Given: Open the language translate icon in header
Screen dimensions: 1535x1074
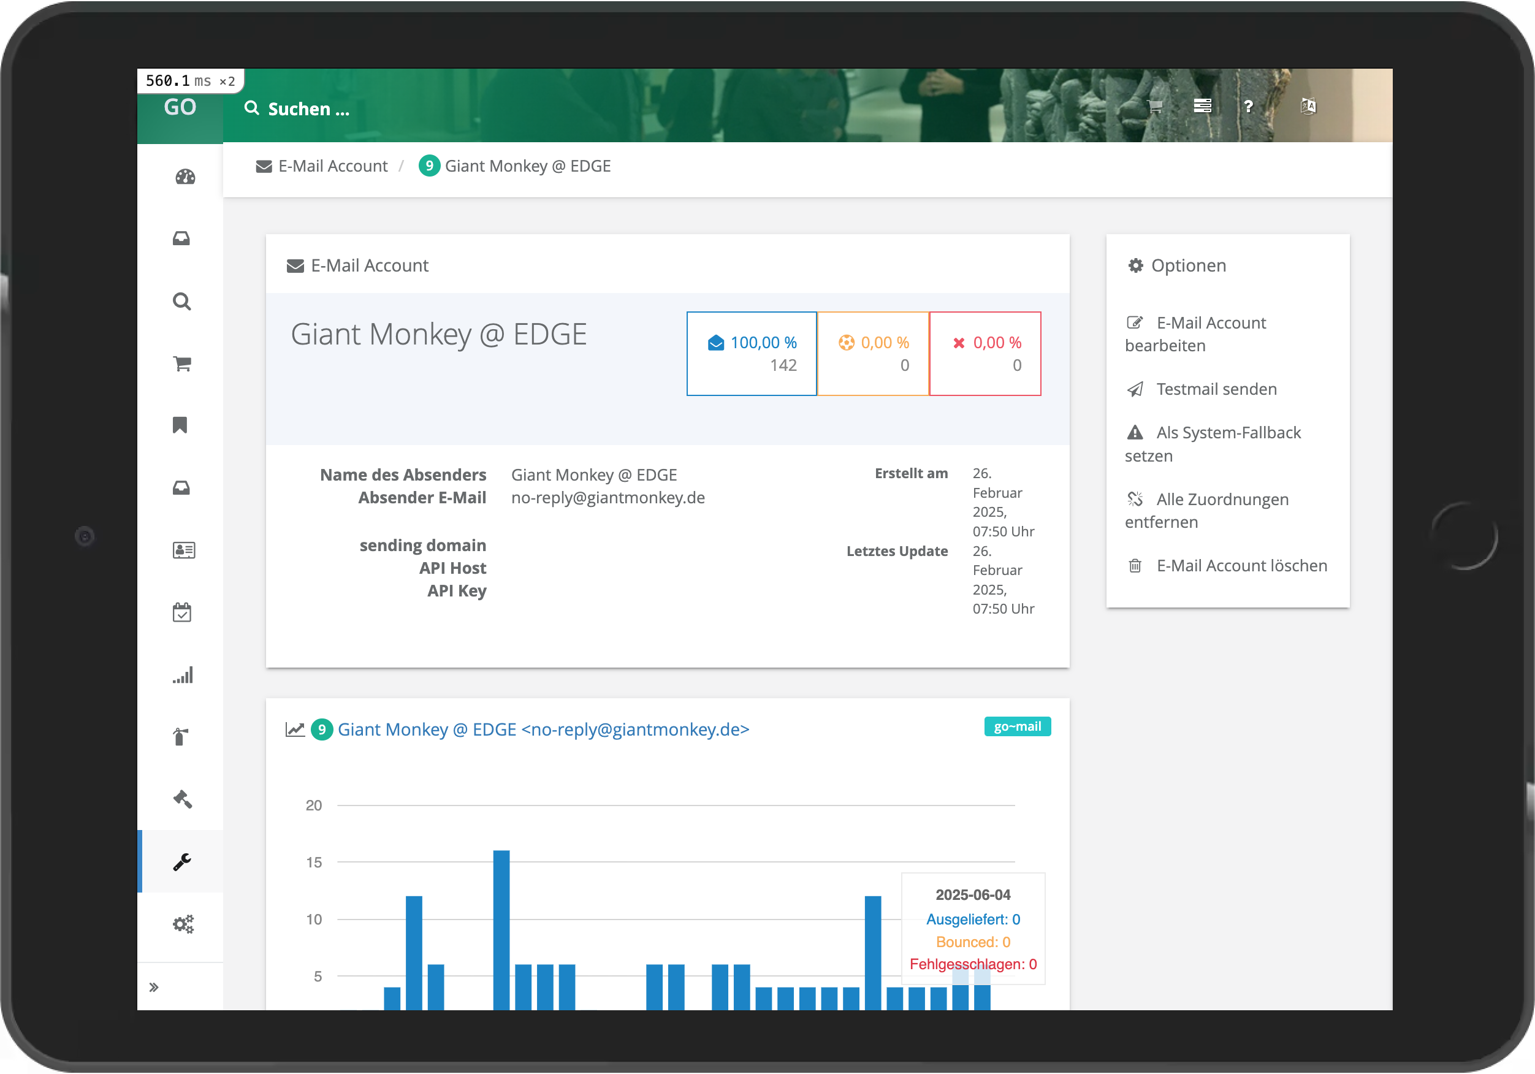Looking at the screenshot, I should [x=1308, y=105].
